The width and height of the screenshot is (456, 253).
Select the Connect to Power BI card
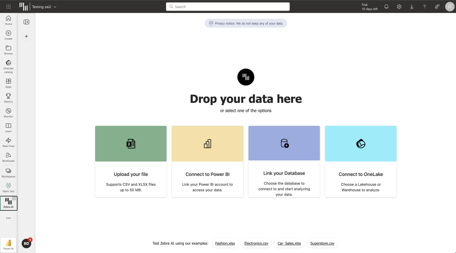click(208, 161)
